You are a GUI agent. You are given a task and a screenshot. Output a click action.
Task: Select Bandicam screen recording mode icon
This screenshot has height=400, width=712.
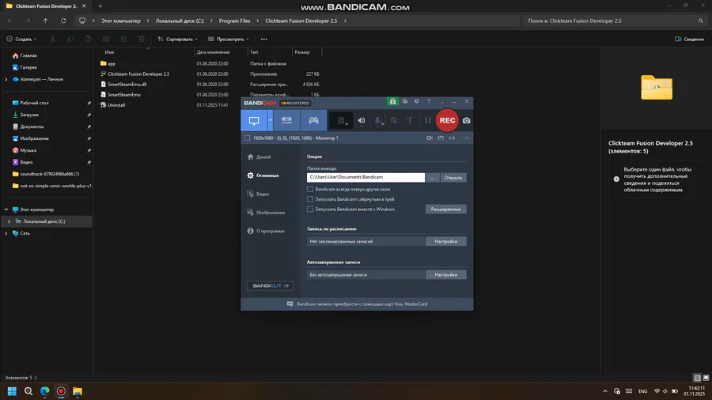(254, 121)
